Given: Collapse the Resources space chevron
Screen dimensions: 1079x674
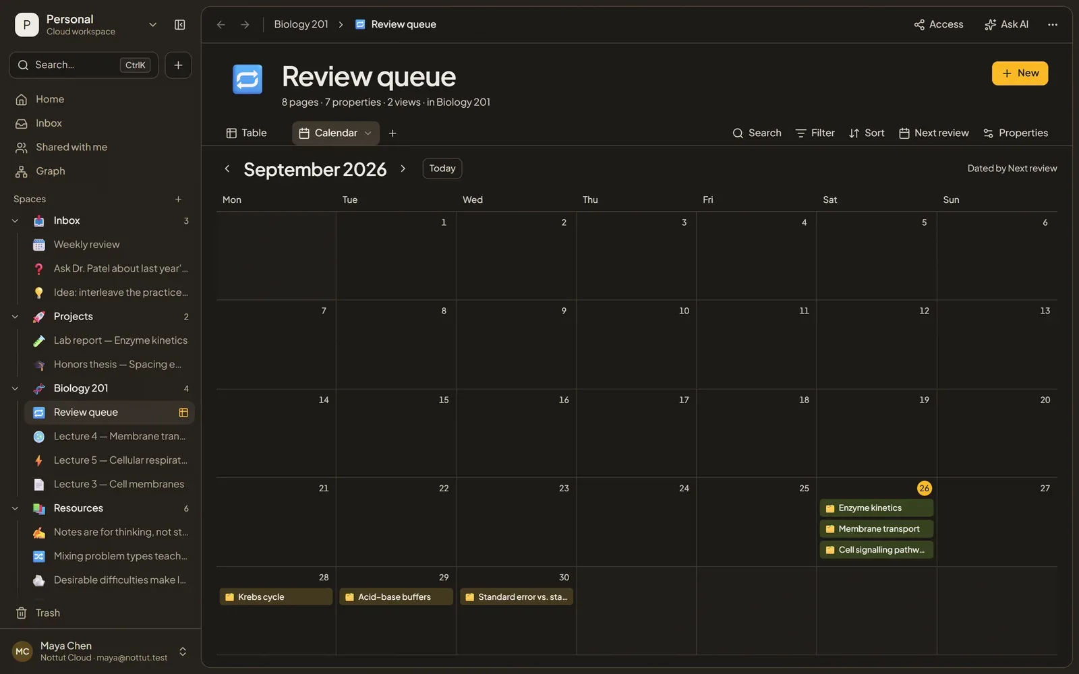Looking at the screenshot, I should coord(16,508).
